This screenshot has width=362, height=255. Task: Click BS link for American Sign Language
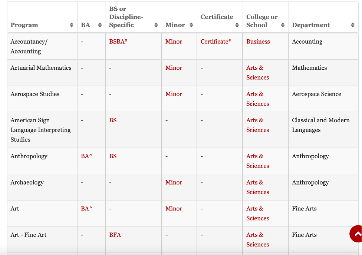(x=113, y=120)
